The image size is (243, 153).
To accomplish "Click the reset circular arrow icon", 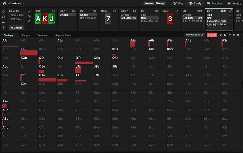I will pyautogui.click(x=3, y=11).
